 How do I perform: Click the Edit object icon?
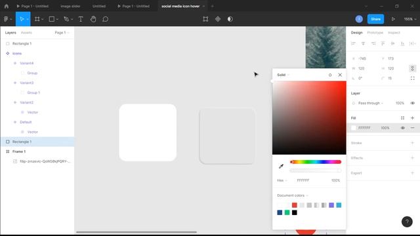click(x=205, y=19)
